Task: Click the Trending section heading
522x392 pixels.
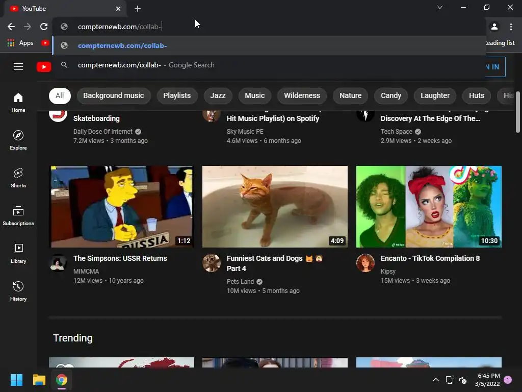Action: coord(73,338)
